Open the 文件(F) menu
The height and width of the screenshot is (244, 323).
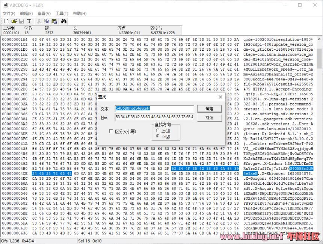(9, 14)
